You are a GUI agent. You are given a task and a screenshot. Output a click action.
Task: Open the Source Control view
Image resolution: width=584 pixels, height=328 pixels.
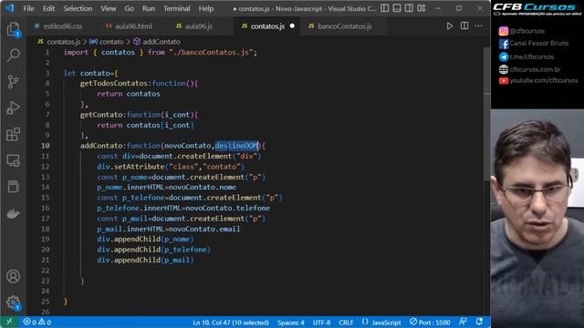click(14, 81)
